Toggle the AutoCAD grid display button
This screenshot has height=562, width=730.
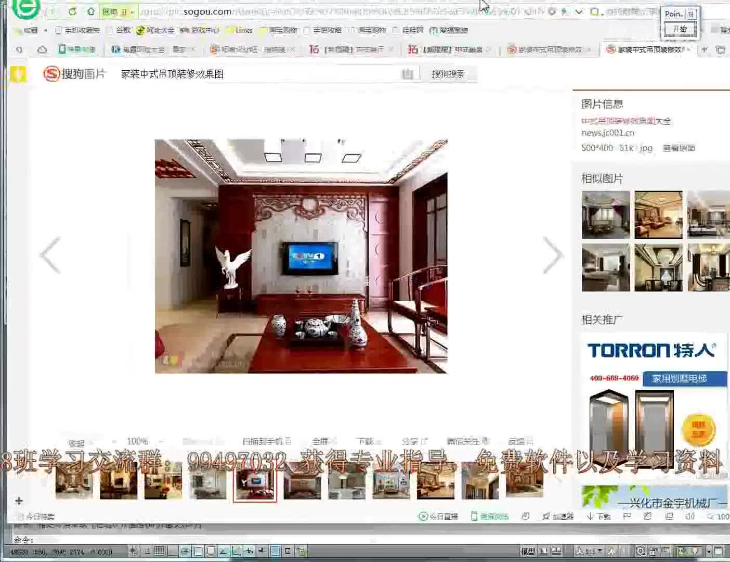point(159,551)
